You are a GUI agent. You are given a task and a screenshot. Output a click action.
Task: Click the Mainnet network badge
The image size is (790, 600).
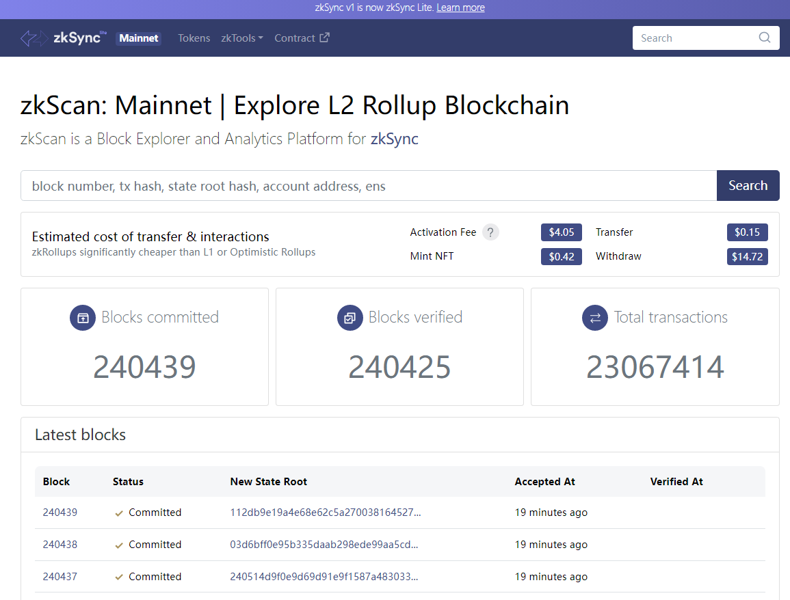coord(139,38)
